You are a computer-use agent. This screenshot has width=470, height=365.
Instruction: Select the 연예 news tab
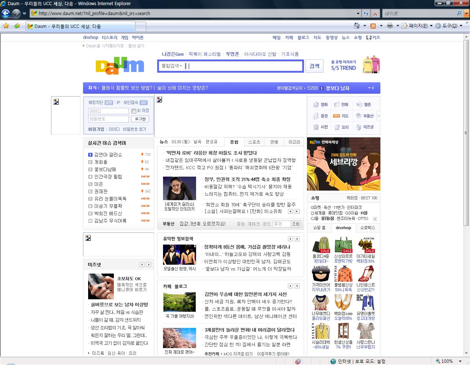[x=274, y=142]
